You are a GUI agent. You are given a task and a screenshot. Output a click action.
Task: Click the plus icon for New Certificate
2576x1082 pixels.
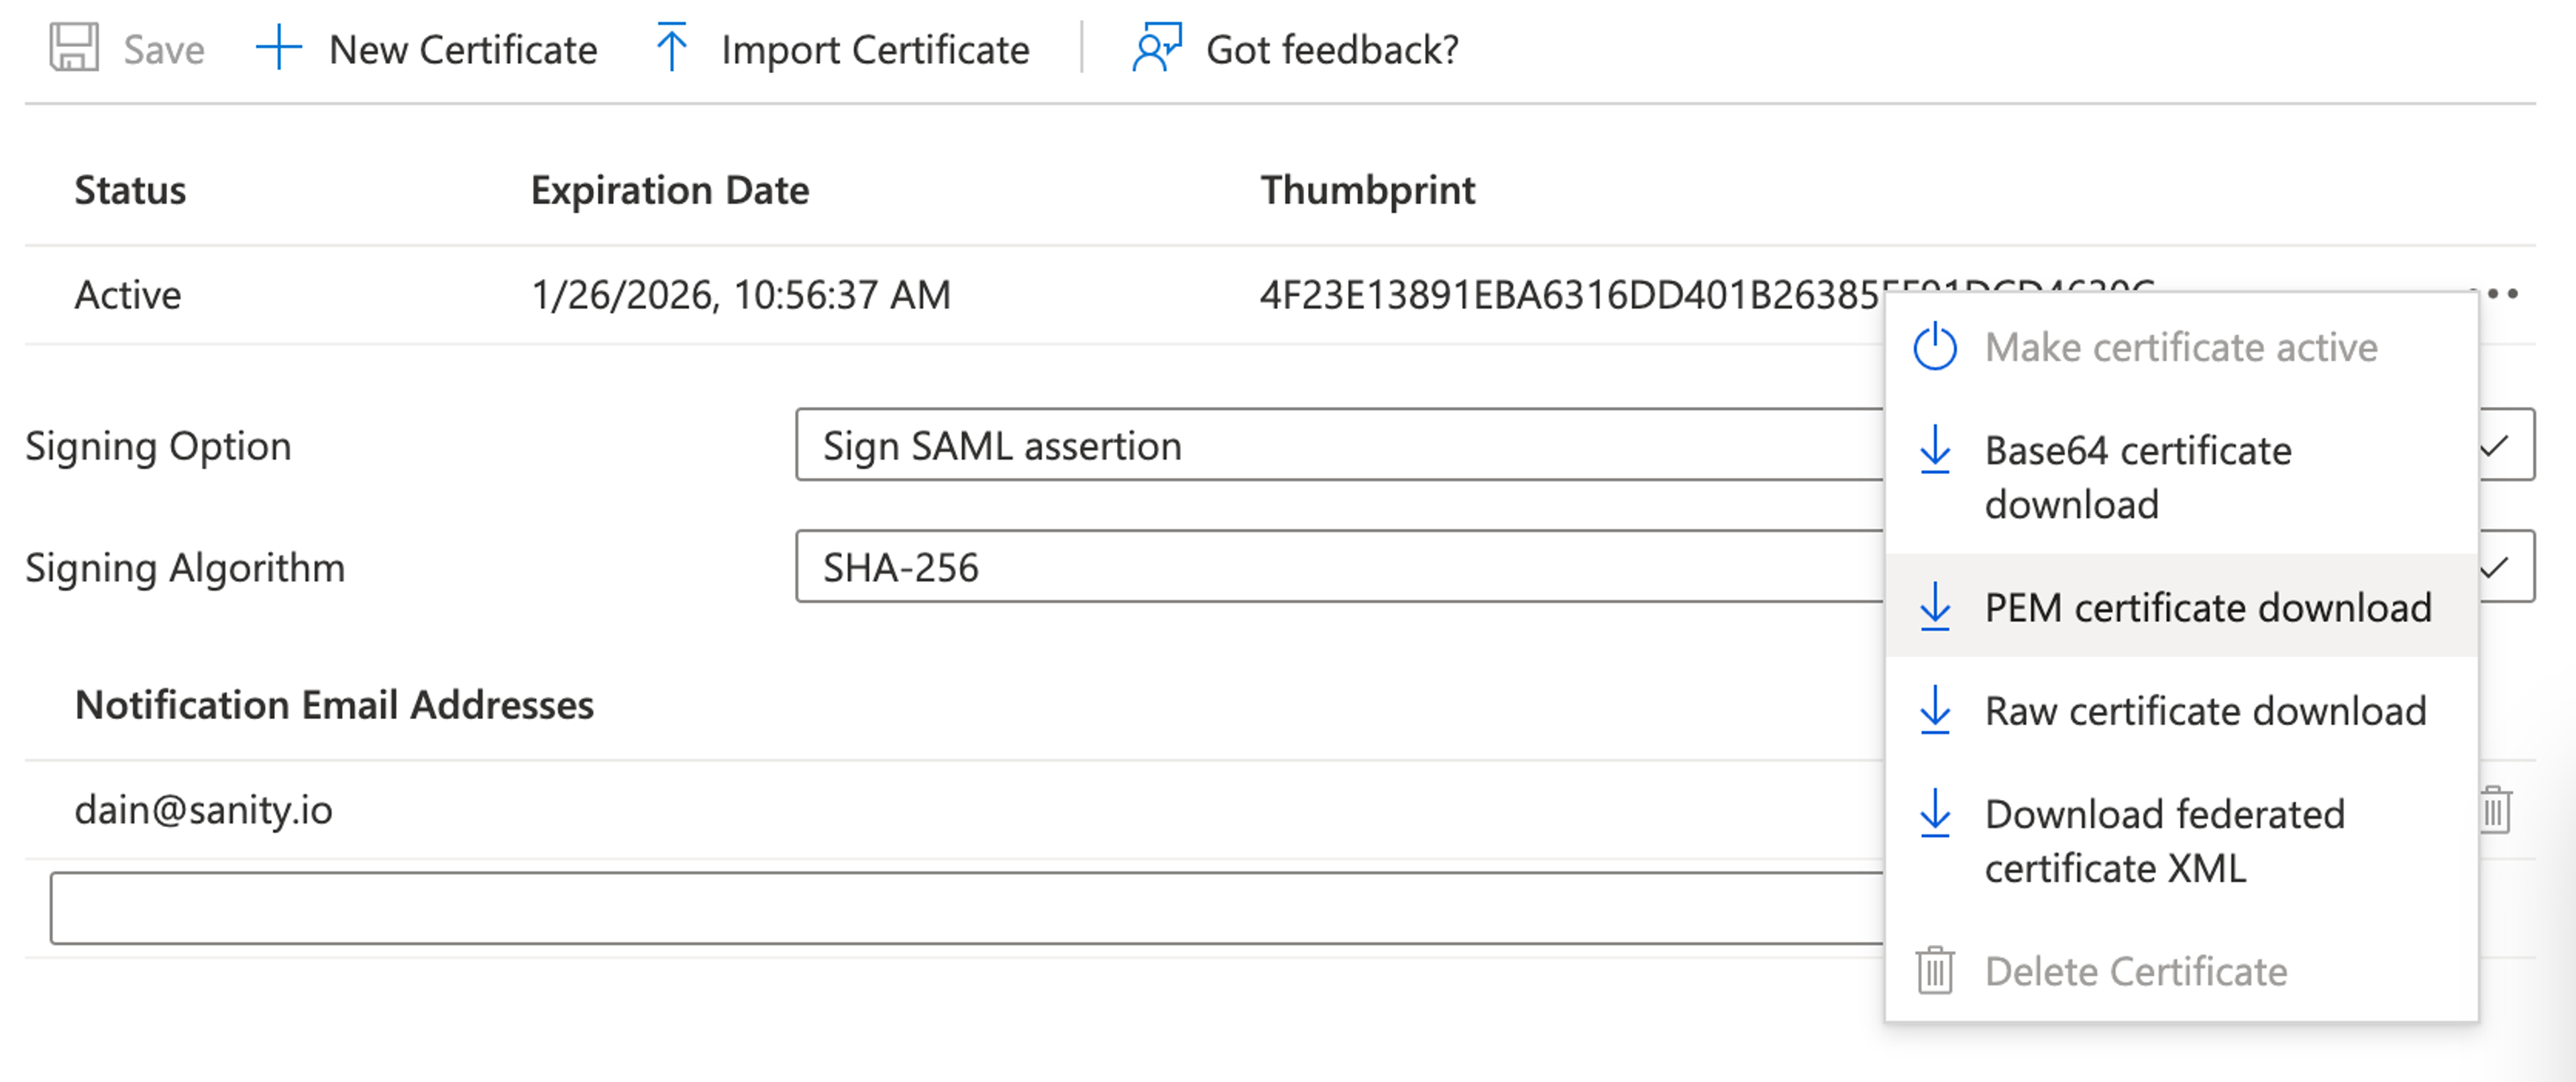[x=278, y=48]
